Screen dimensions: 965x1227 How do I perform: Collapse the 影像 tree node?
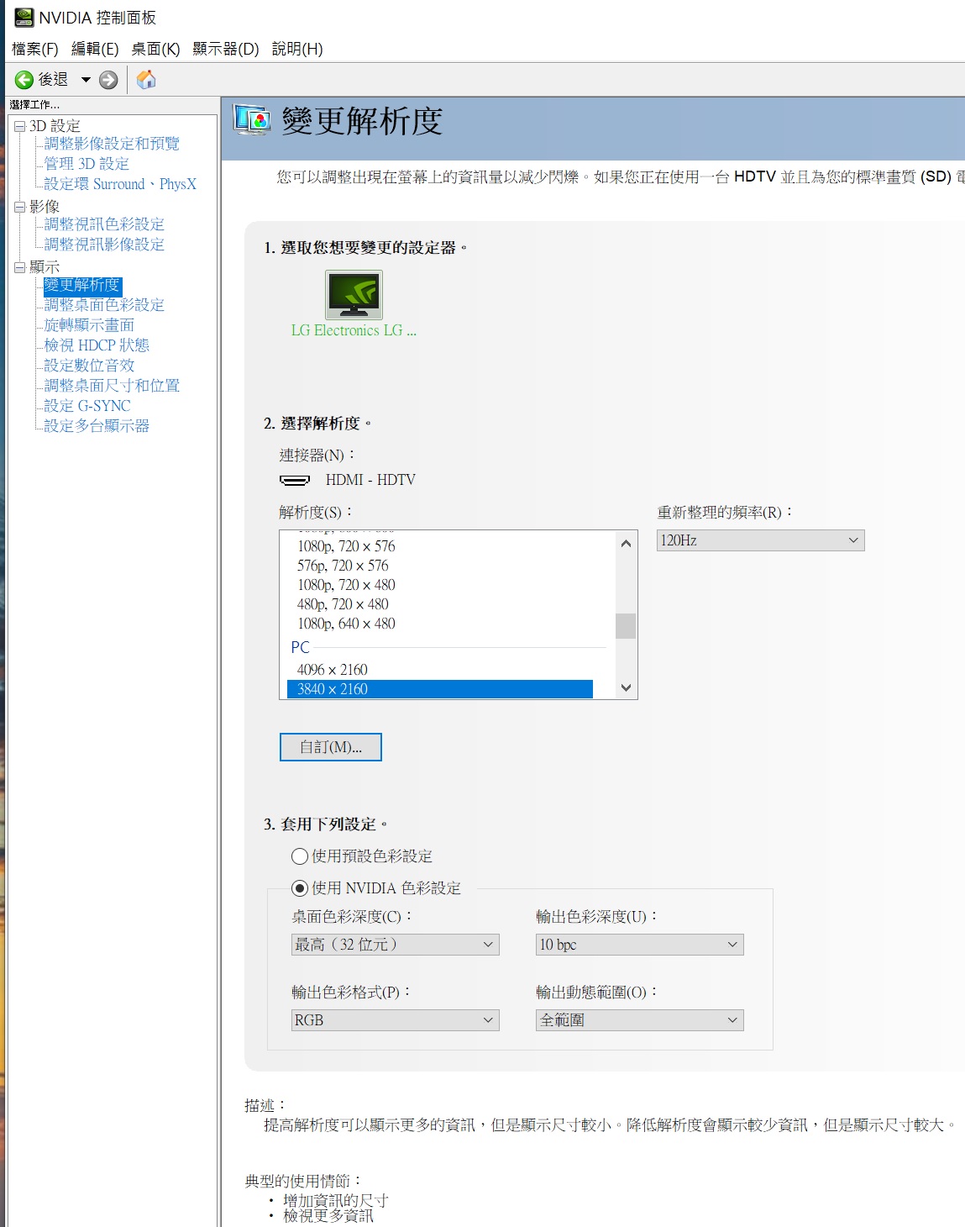[x=20, y=207]
